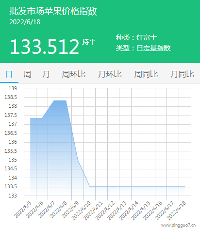
Task: Click the chart peak plateau near 138.3
Action: coord(60,100)
